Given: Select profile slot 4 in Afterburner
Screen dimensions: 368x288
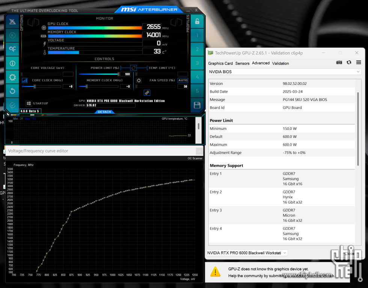Looking at the screenshot, I should coord(197,77).
